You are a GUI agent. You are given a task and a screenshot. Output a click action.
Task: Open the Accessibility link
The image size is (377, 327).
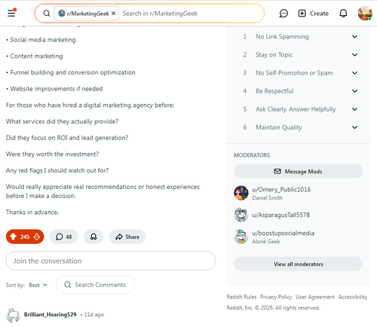353,297
